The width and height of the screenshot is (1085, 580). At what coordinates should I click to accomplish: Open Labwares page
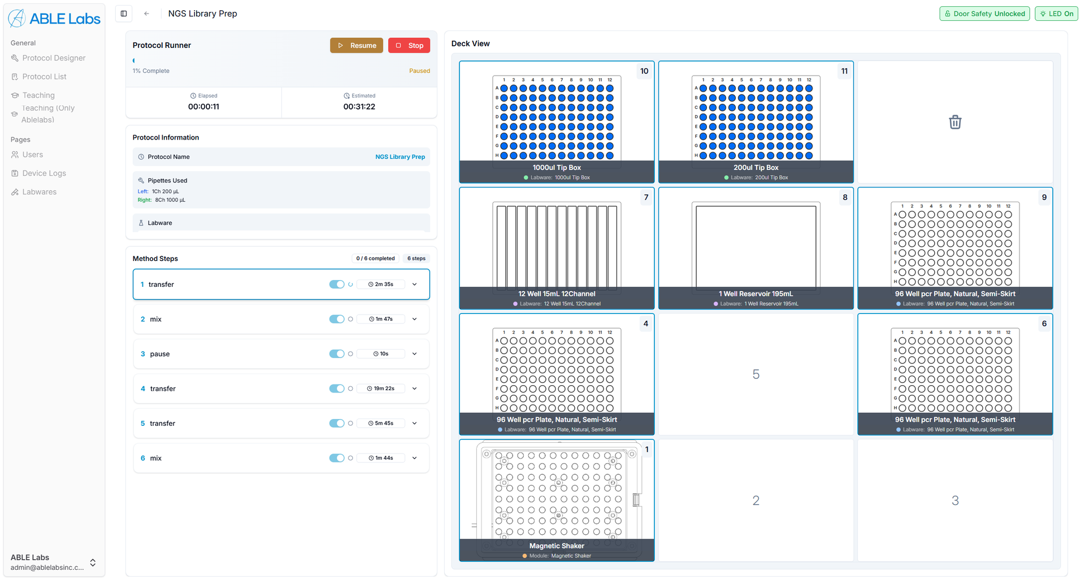pos(40,192)
